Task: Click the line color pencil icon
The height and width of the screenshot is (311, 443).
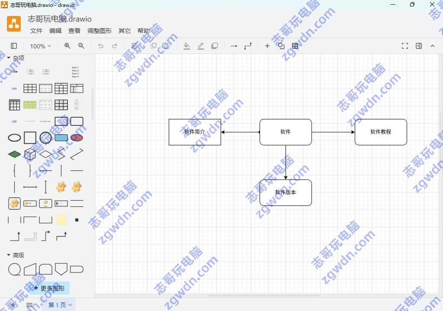Action: tap(200, 46)
